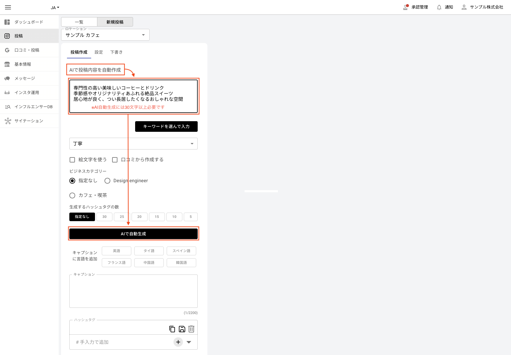Viewport: 511px width, 355px height.
Task: Open the JA language selector
Action: click(x=55, y=8)
